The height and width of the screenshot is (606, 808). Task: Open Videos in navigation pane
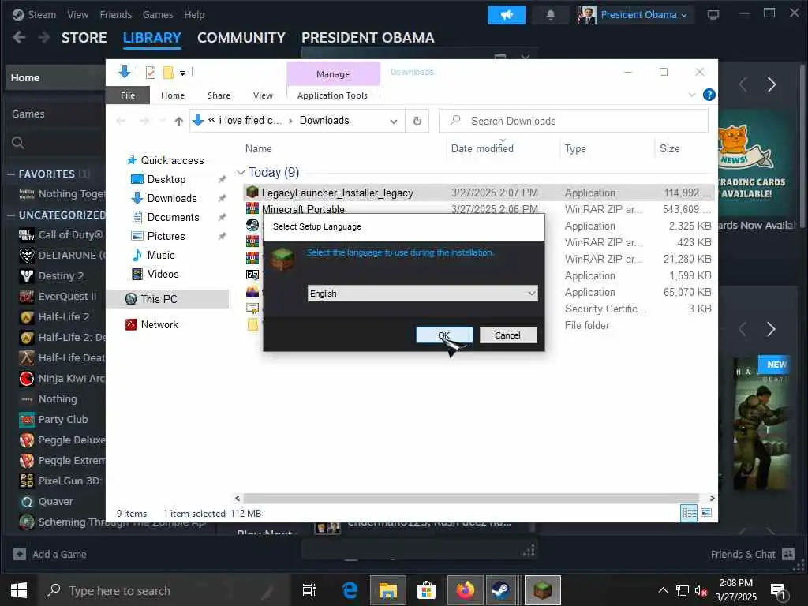[x=163, y=274]
